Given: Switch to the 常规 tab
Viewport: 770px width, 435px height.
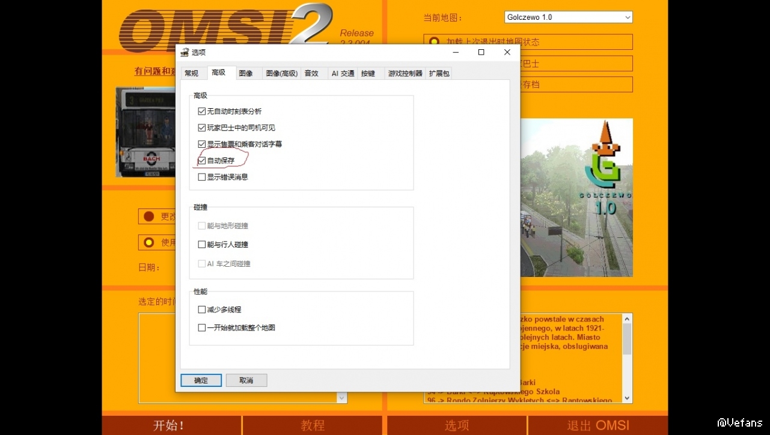Looking at the screenshot, I should [x=192, y=73].
